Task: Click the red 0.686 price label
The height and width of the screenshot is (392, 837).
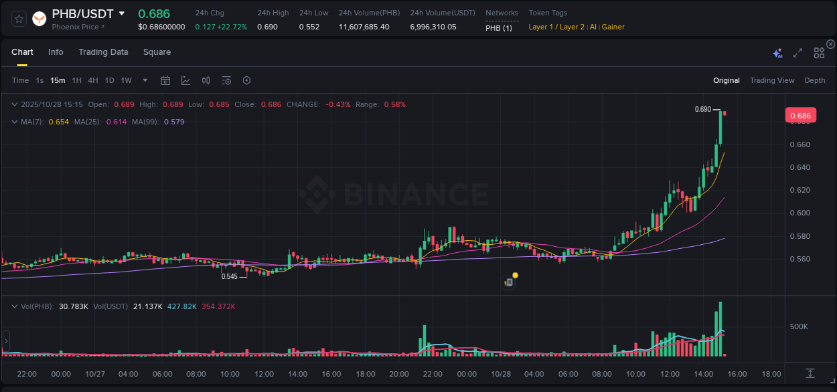Action: [x=801, y=115]
